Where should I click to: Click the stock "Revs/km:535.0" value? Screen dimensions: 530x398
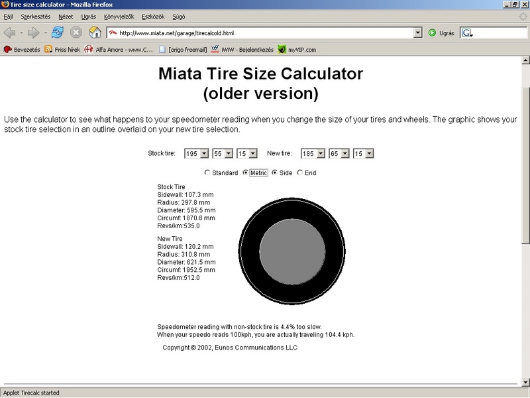(178, 226)
